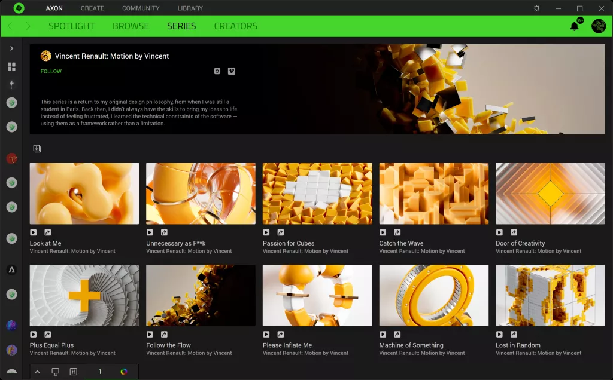Switch to the CREATE tab
Image resolution: width=613 pixels, height=380 pixels.
(x=92, y=8)
